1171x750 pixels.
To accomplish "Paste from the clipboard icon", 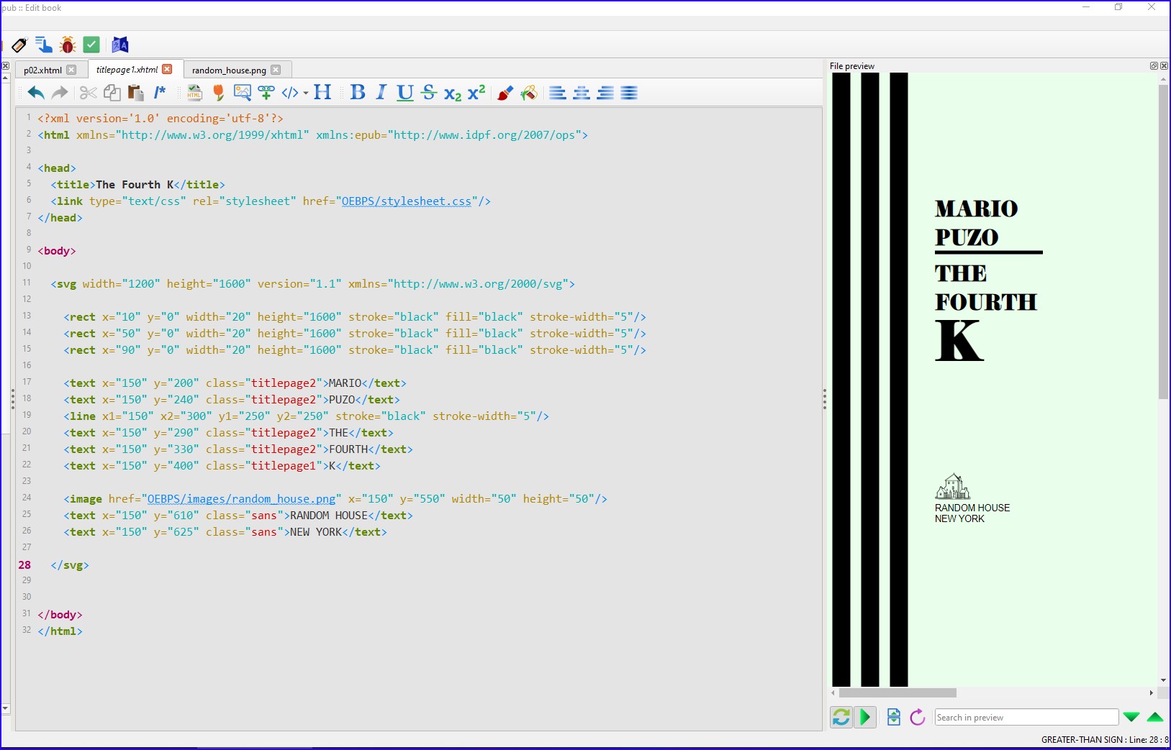I will click(x=135, y=93).
